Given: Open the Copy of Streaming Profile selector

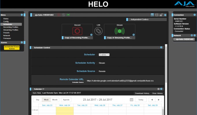Looking at the screenshot, I should tap(119, 38).
